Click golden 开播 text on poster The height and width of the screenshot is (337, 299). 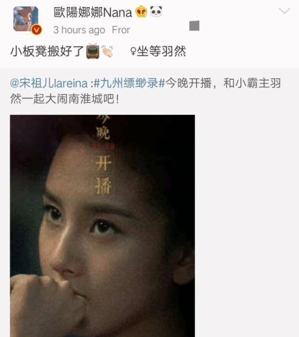coord(103,175)
